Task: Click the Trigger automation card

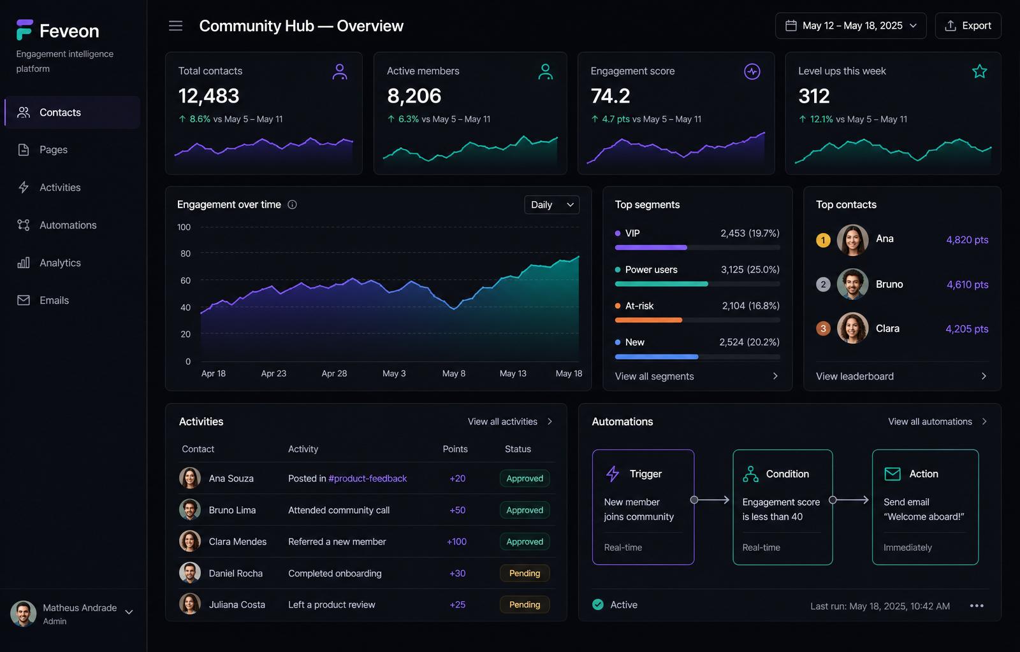Action: coord(643,507)
